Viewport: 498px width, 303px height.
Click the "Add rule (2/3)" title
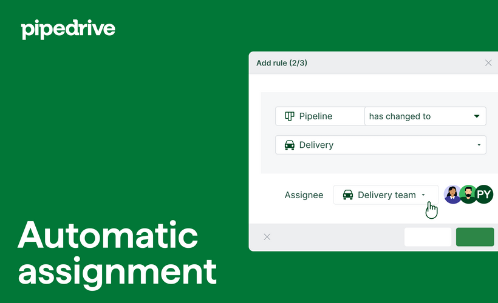click(x=282, y=63)
